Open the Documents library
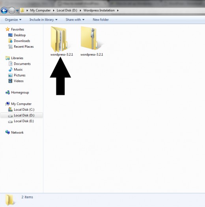This screenshot has width=205, height=207. click(x=22, y=64)
